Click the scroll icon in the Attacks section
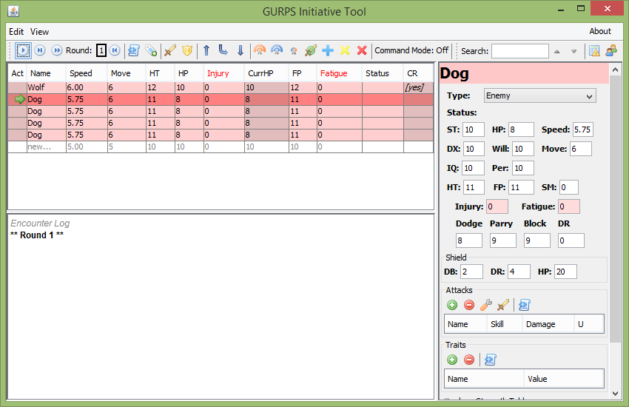This screenshot has width=629, height=407. (525, 305)
